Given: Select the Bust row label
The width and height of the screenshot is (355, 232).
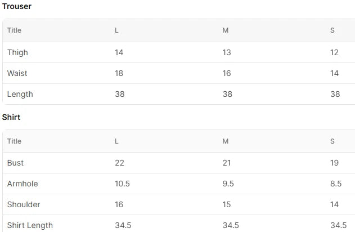Looking at the screenshot, I should tap(15, 163).
